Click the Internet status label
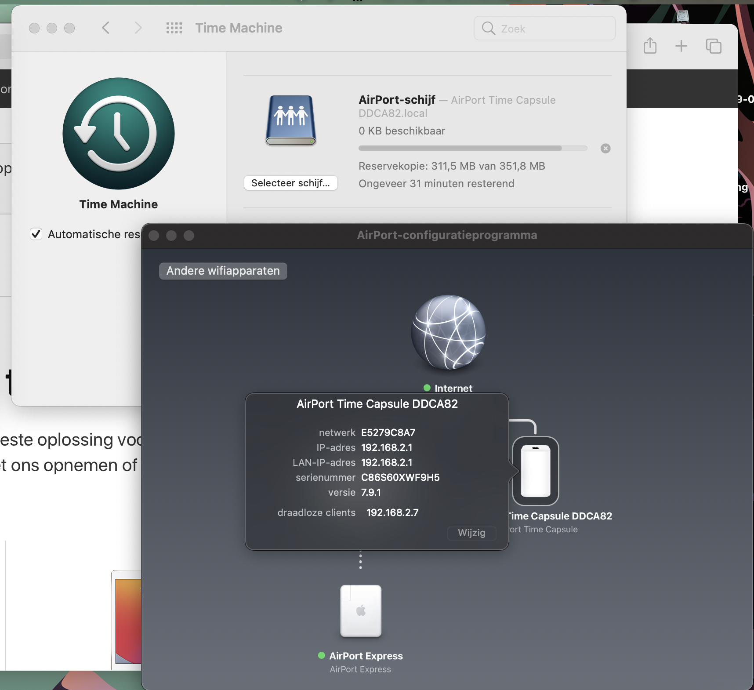 coord(453,388)
